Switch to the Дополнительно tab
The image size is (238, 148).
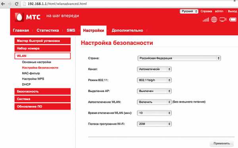tap(127, 31)
